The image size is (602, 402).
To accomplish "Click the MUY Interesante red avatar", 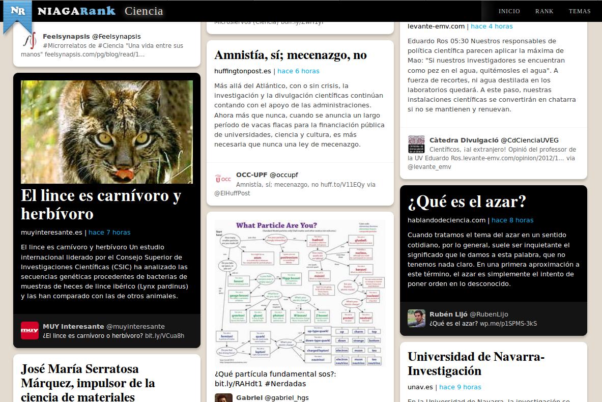I will [x=30, y=330].
